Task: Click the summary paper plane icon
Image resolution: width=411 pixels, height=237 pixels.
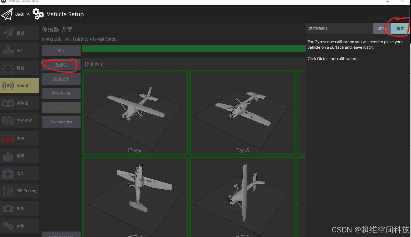Action: [x=8, y=33]
